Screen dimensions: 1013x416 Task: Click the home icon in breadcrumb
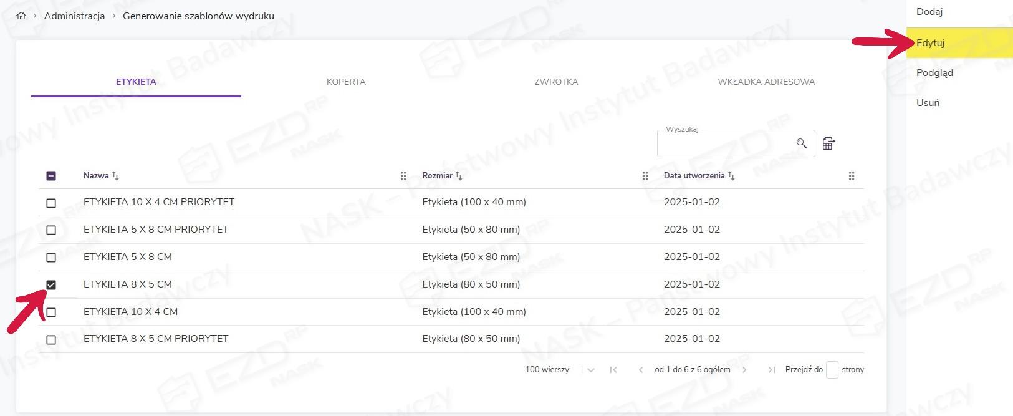21,16
